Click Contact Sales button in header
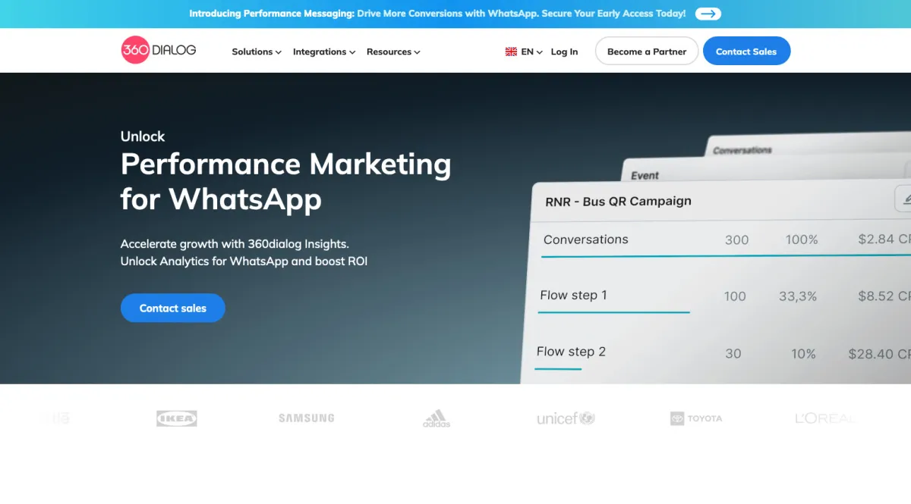 [x=746, y=52]
